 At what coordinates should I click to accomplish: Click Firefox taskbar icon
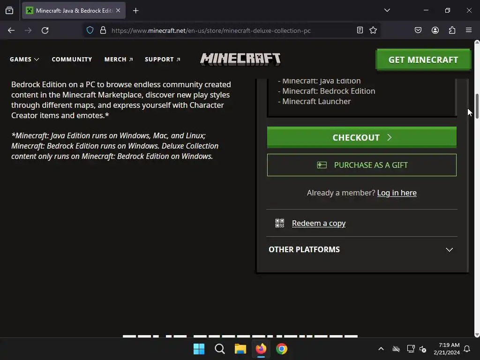tap(261, 349)
